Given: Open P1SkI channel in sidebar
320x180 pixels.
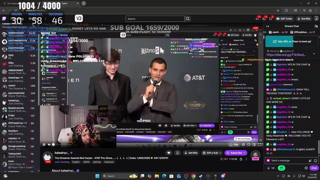Looking at the screenshot, I should (19, 117).
